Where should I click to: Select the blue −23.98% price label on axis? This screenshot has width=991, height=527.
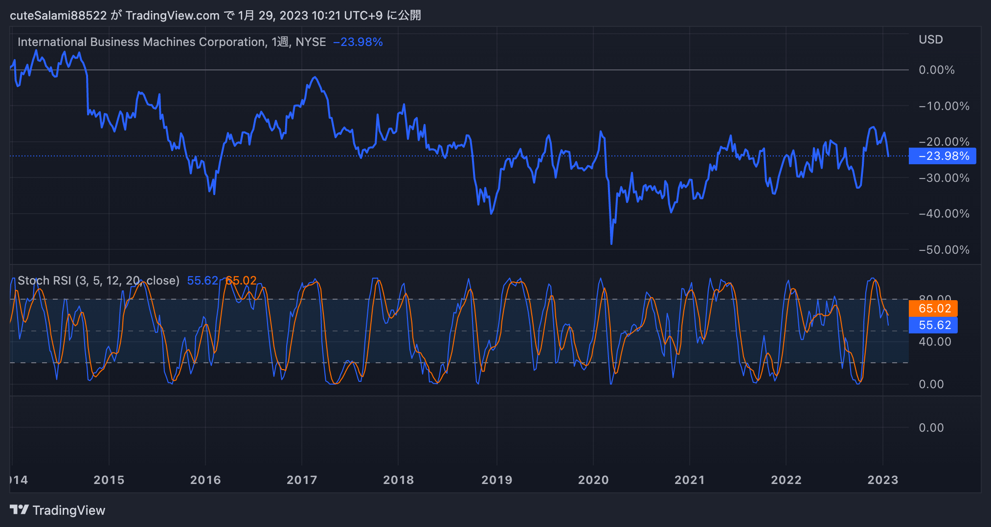[942, 156]
